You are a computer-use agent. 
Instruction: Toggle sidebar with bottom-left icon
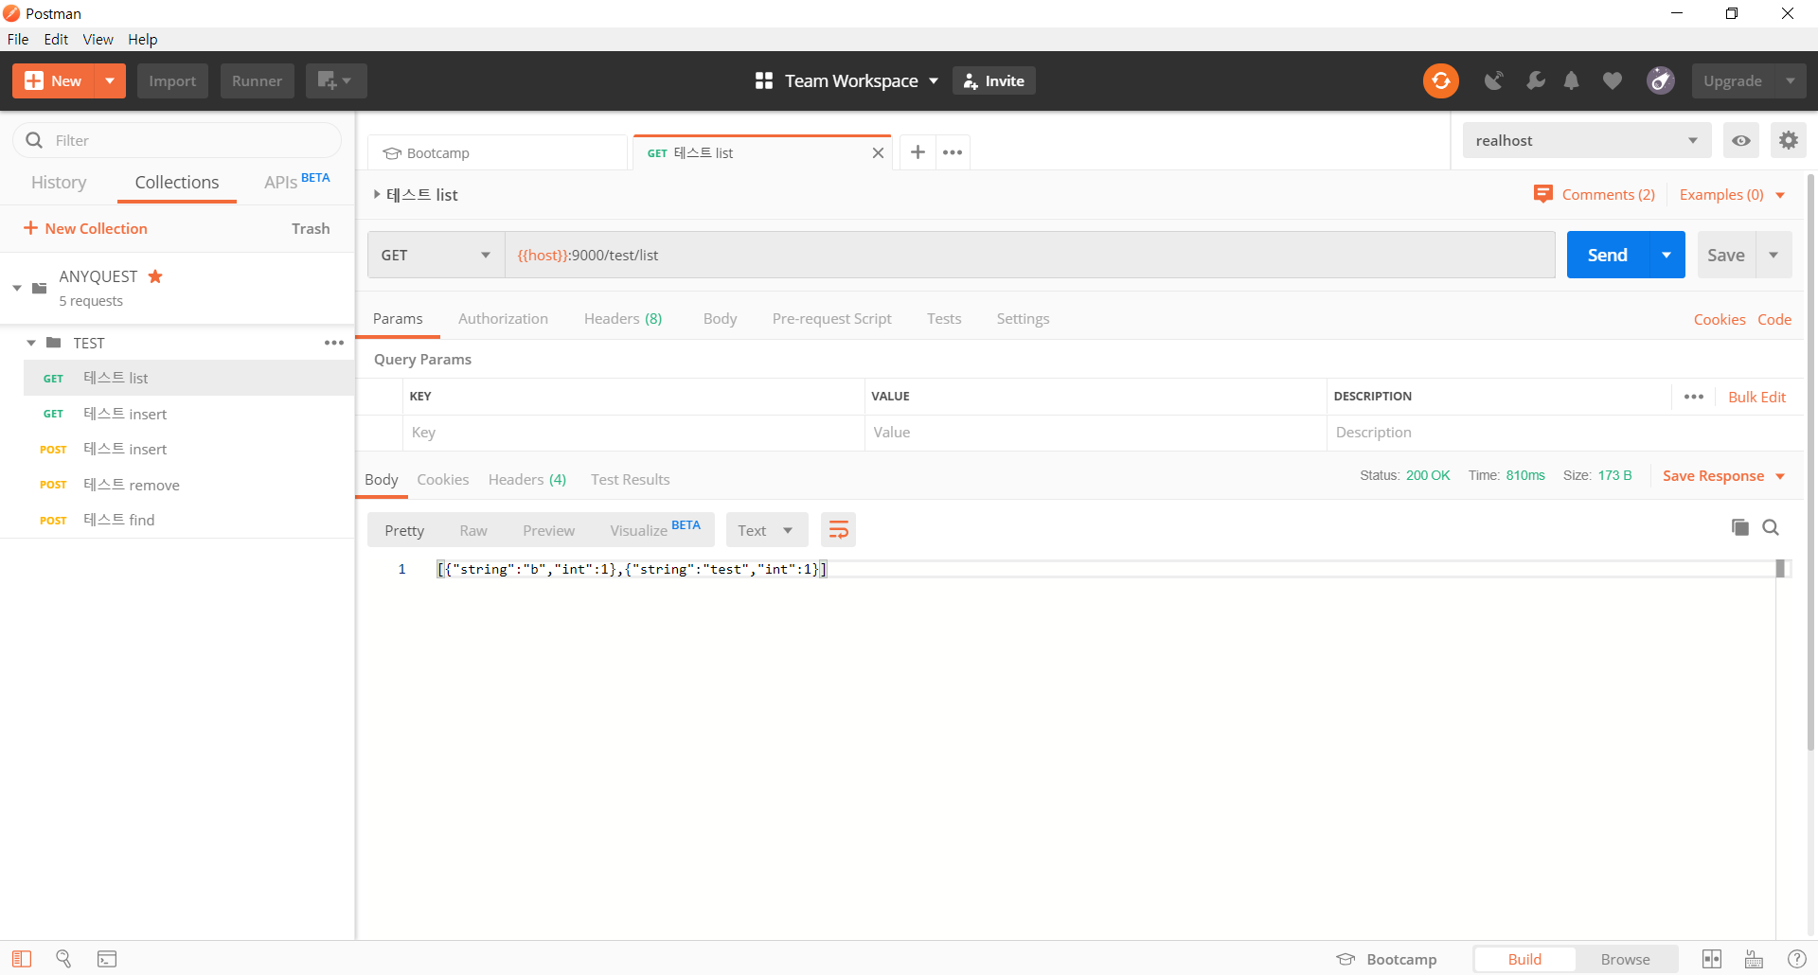tap(22, 959)
